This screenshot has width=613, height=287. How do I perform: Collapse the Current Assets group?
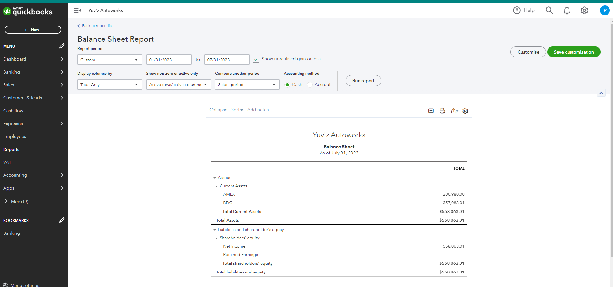pyautogui.click(x=217, y=186)
